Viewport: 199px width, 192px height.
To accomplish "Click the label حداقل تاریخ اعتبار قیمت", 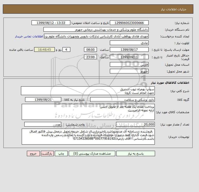I will point(178,57).
